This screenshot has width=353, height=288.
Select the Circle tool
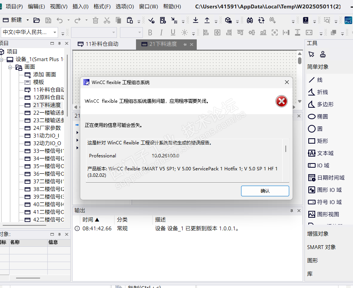coord(316,129)
